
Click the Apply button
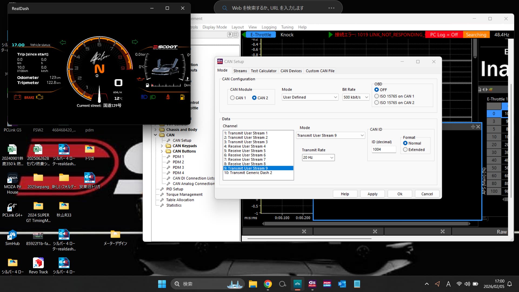(x=372, y=194)
